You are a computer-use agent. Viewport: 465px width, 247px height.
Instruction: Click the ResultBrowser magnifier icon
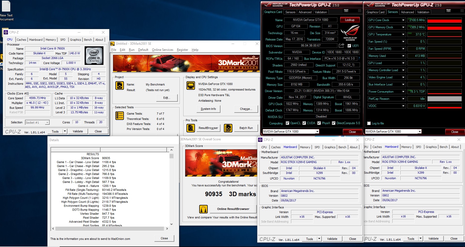(x=191, y=128)
